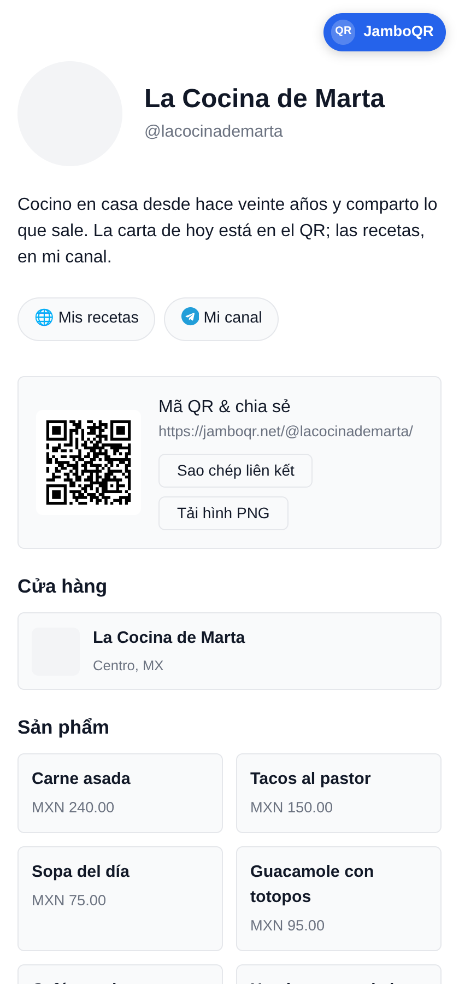Viewport: 459px width, 984px height.
Task: Click the store thumbnail placeholder
Action: 56,652
